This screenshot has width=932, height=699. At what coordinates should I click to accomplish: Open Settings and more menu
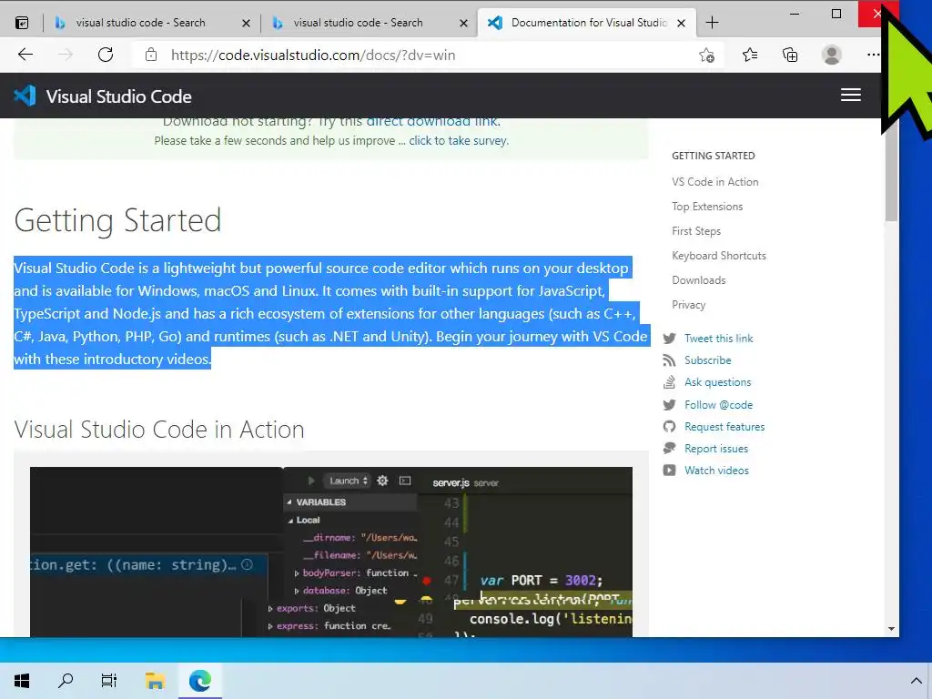coord(873,56)
